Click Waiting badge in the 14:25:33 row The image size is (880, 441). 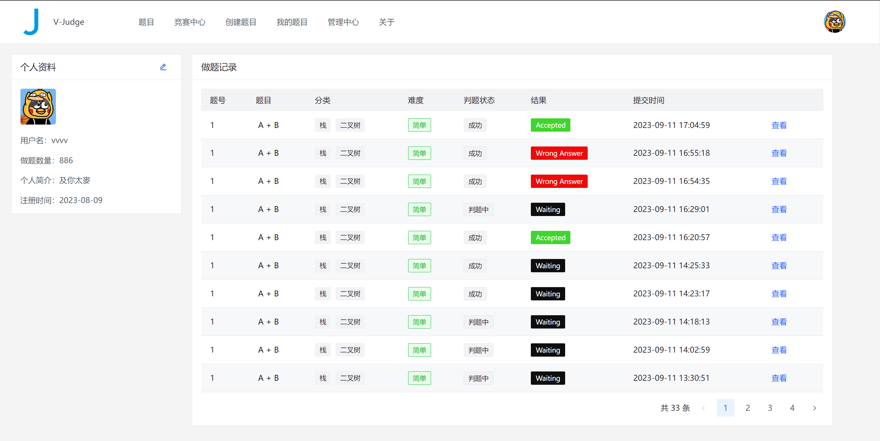tap(548, 265)
